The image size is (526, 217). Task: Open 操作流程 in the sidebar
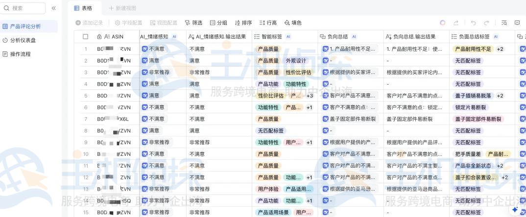(x=20, y=54)
